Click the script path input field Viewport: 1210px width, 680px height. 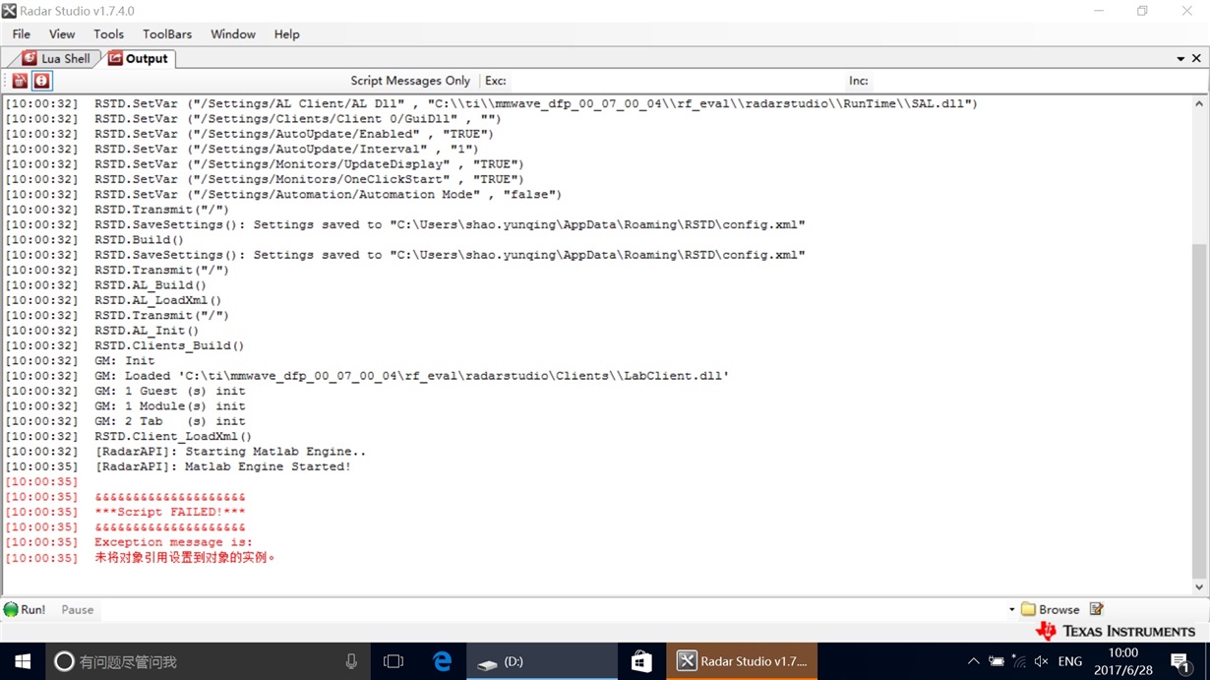click(556, 609)
